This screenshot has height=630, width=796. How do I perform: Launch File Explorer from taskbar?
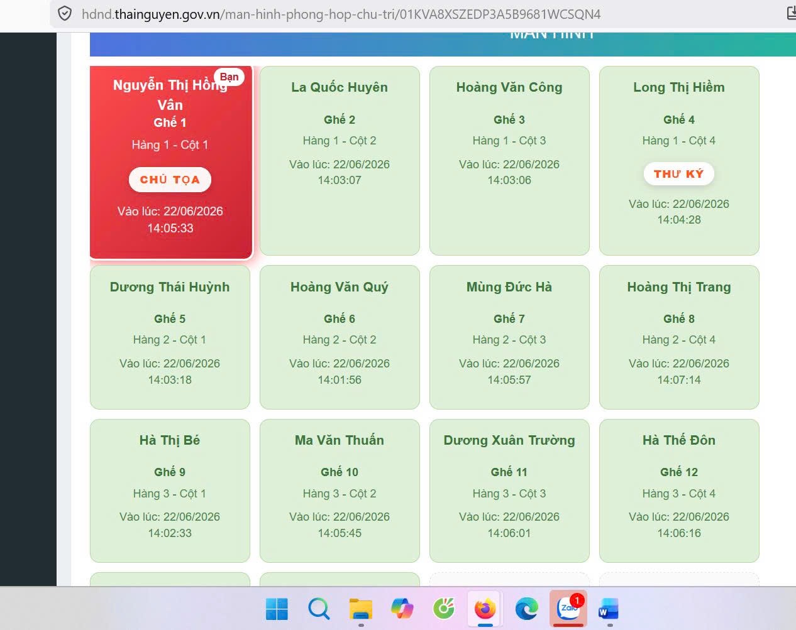[361, 609]
